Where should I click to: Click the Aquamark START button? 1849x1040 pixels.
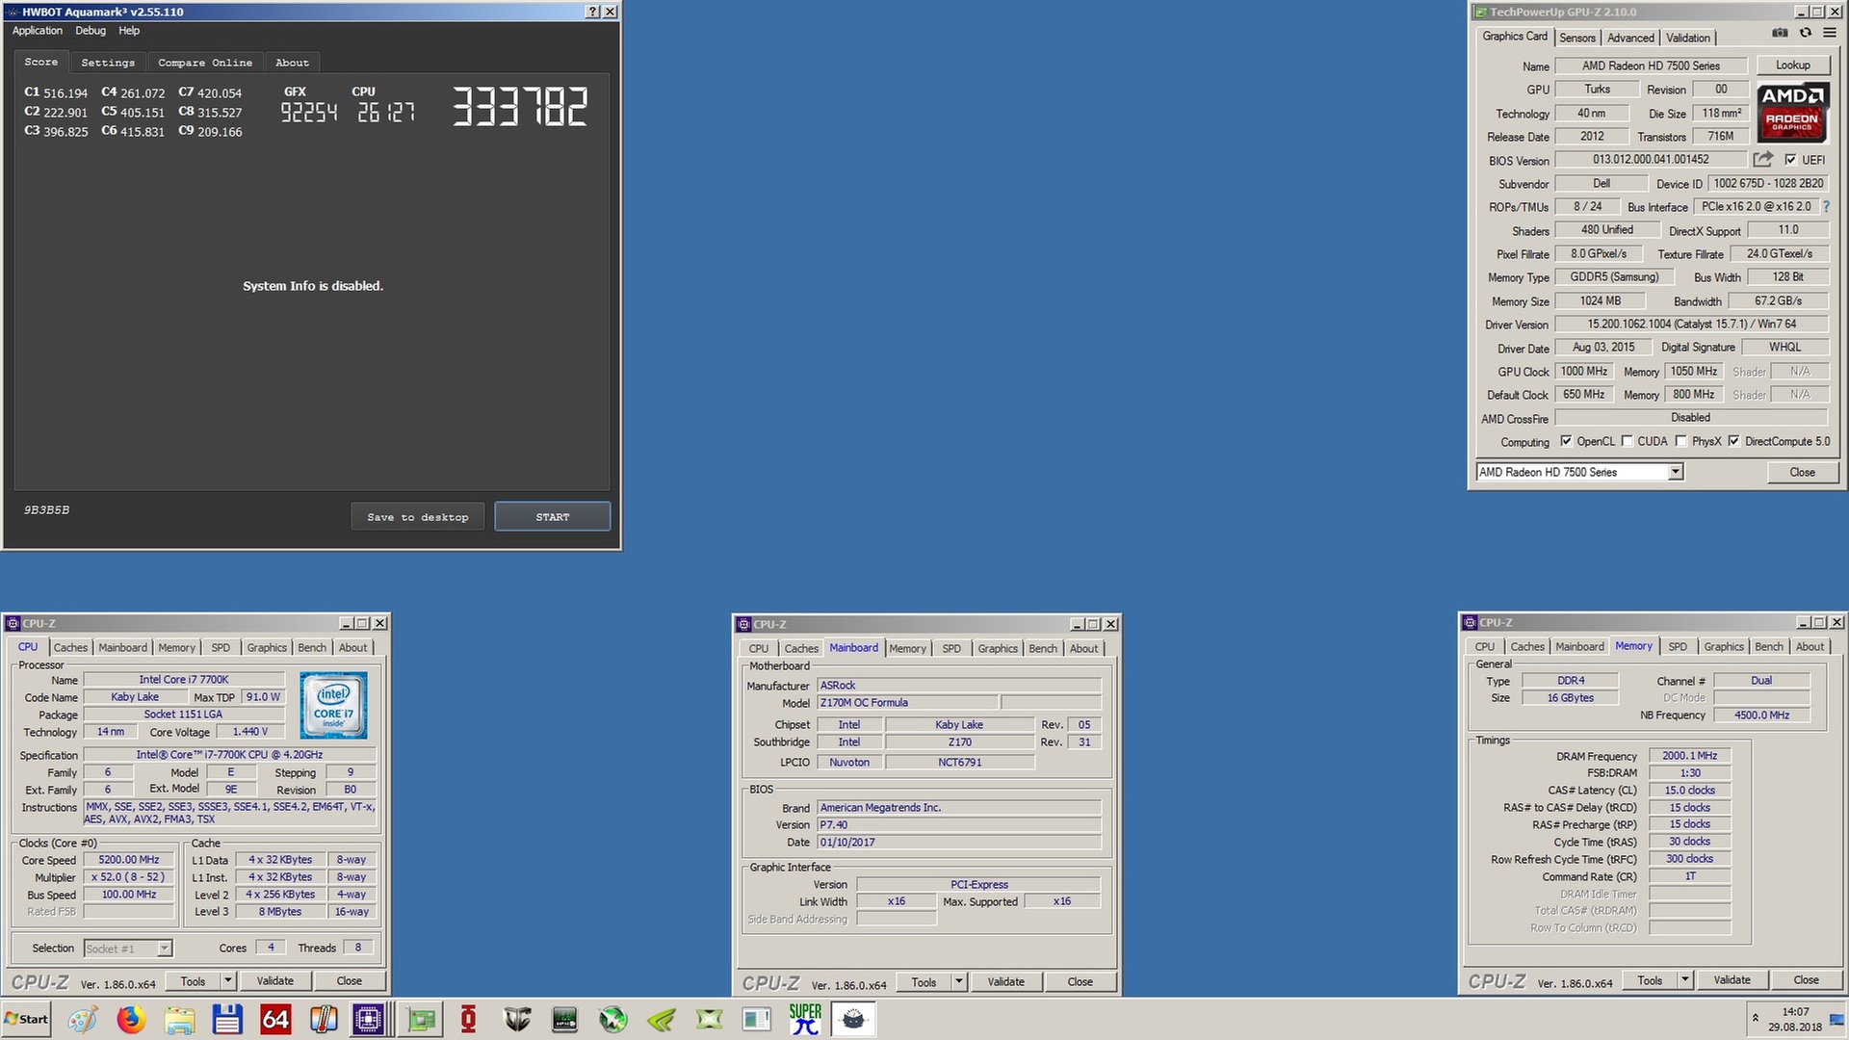[553, 517]
